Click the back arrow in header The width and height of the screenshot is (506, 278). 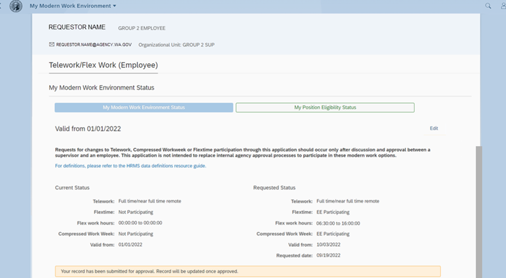2,6
